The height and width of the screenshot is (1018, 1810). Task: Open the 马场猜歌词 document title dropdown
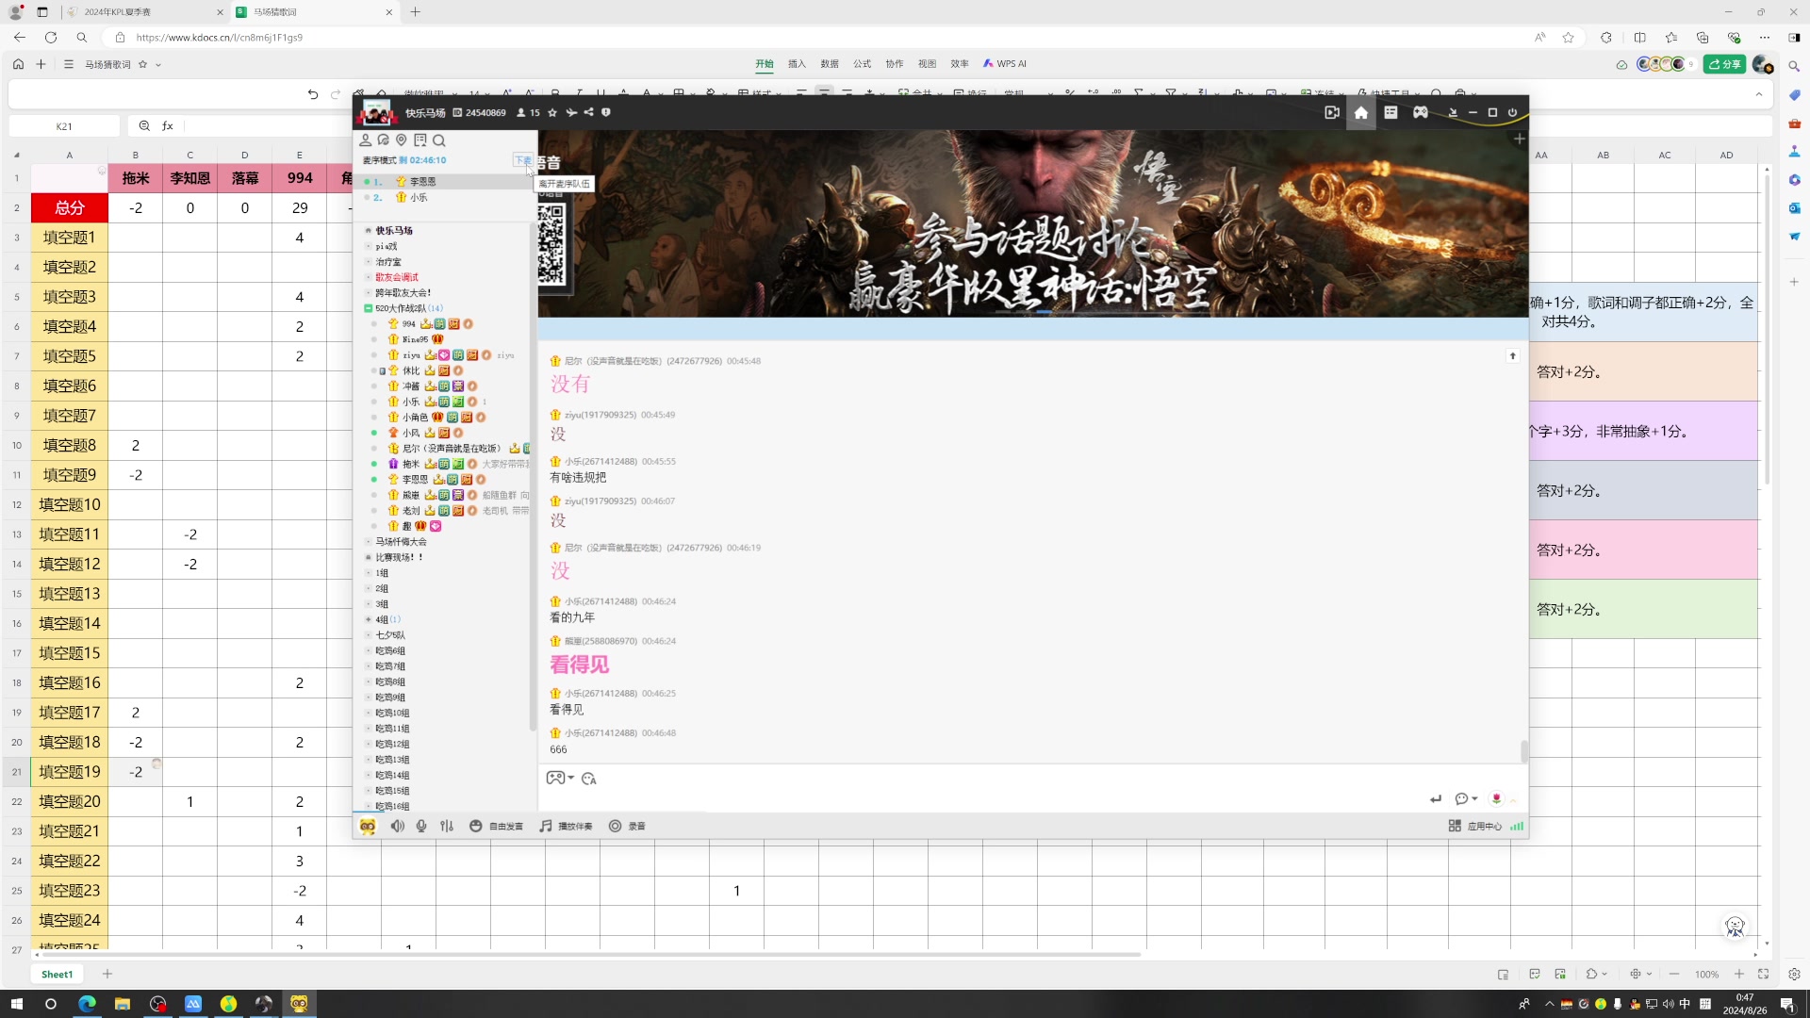[158, 65]
